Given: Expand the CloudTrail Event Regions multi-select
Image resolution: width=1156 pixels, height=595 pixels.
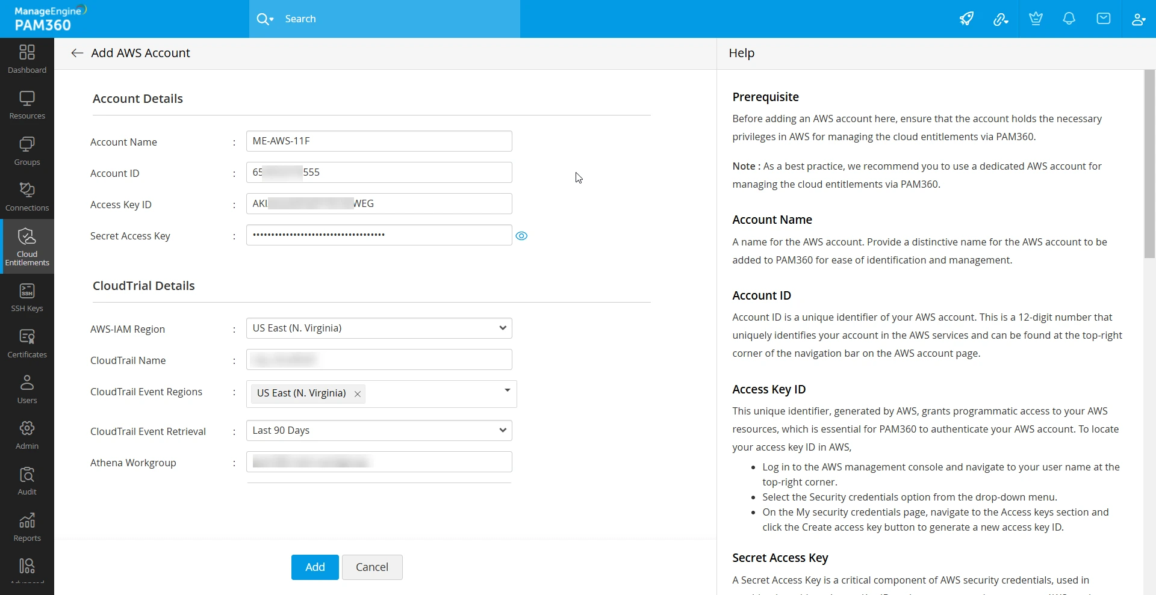Looking at the screenshot, I should [507, 390].
